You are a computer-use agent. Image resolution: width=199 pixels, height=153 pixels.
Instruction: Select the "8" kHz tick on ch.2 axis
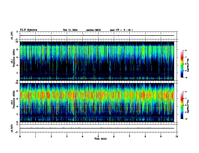coord(18,91)
